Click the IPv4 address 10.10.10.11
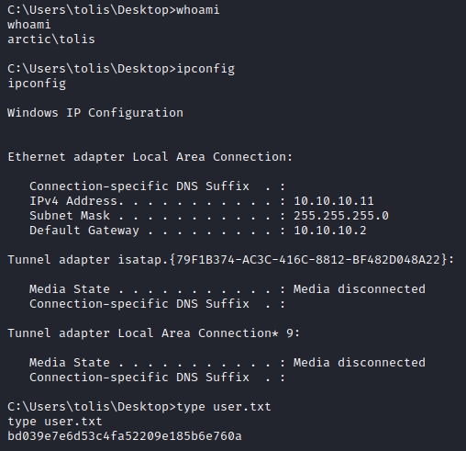The width and height of the screenshot is (466, 451). 334,201
